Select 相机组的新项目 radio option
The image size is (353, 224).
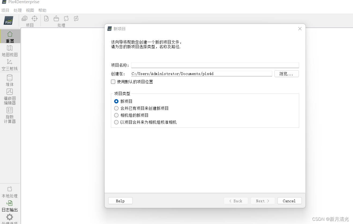tap(116, 115)
